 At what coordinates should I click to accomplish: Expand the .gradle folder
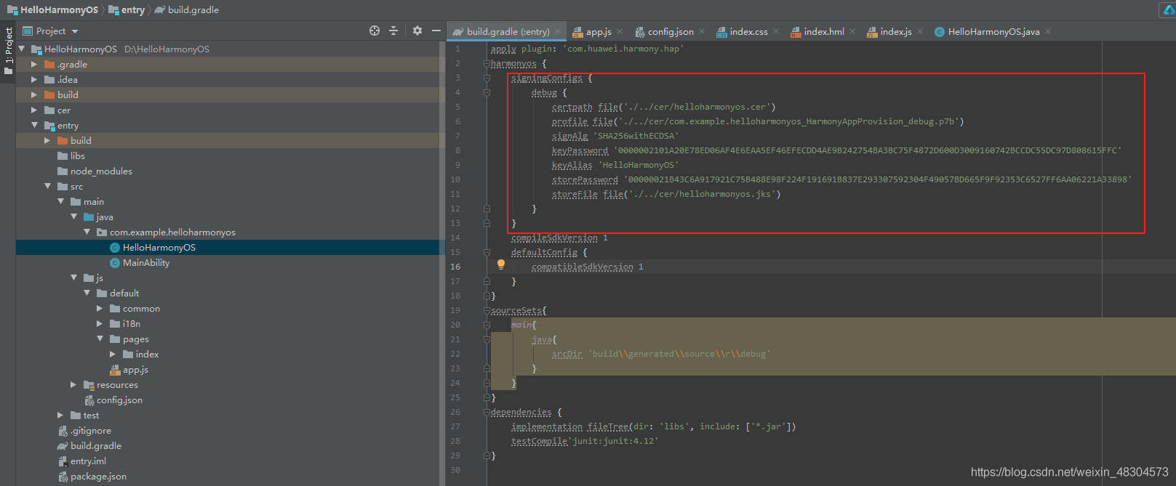click(34, 64)
